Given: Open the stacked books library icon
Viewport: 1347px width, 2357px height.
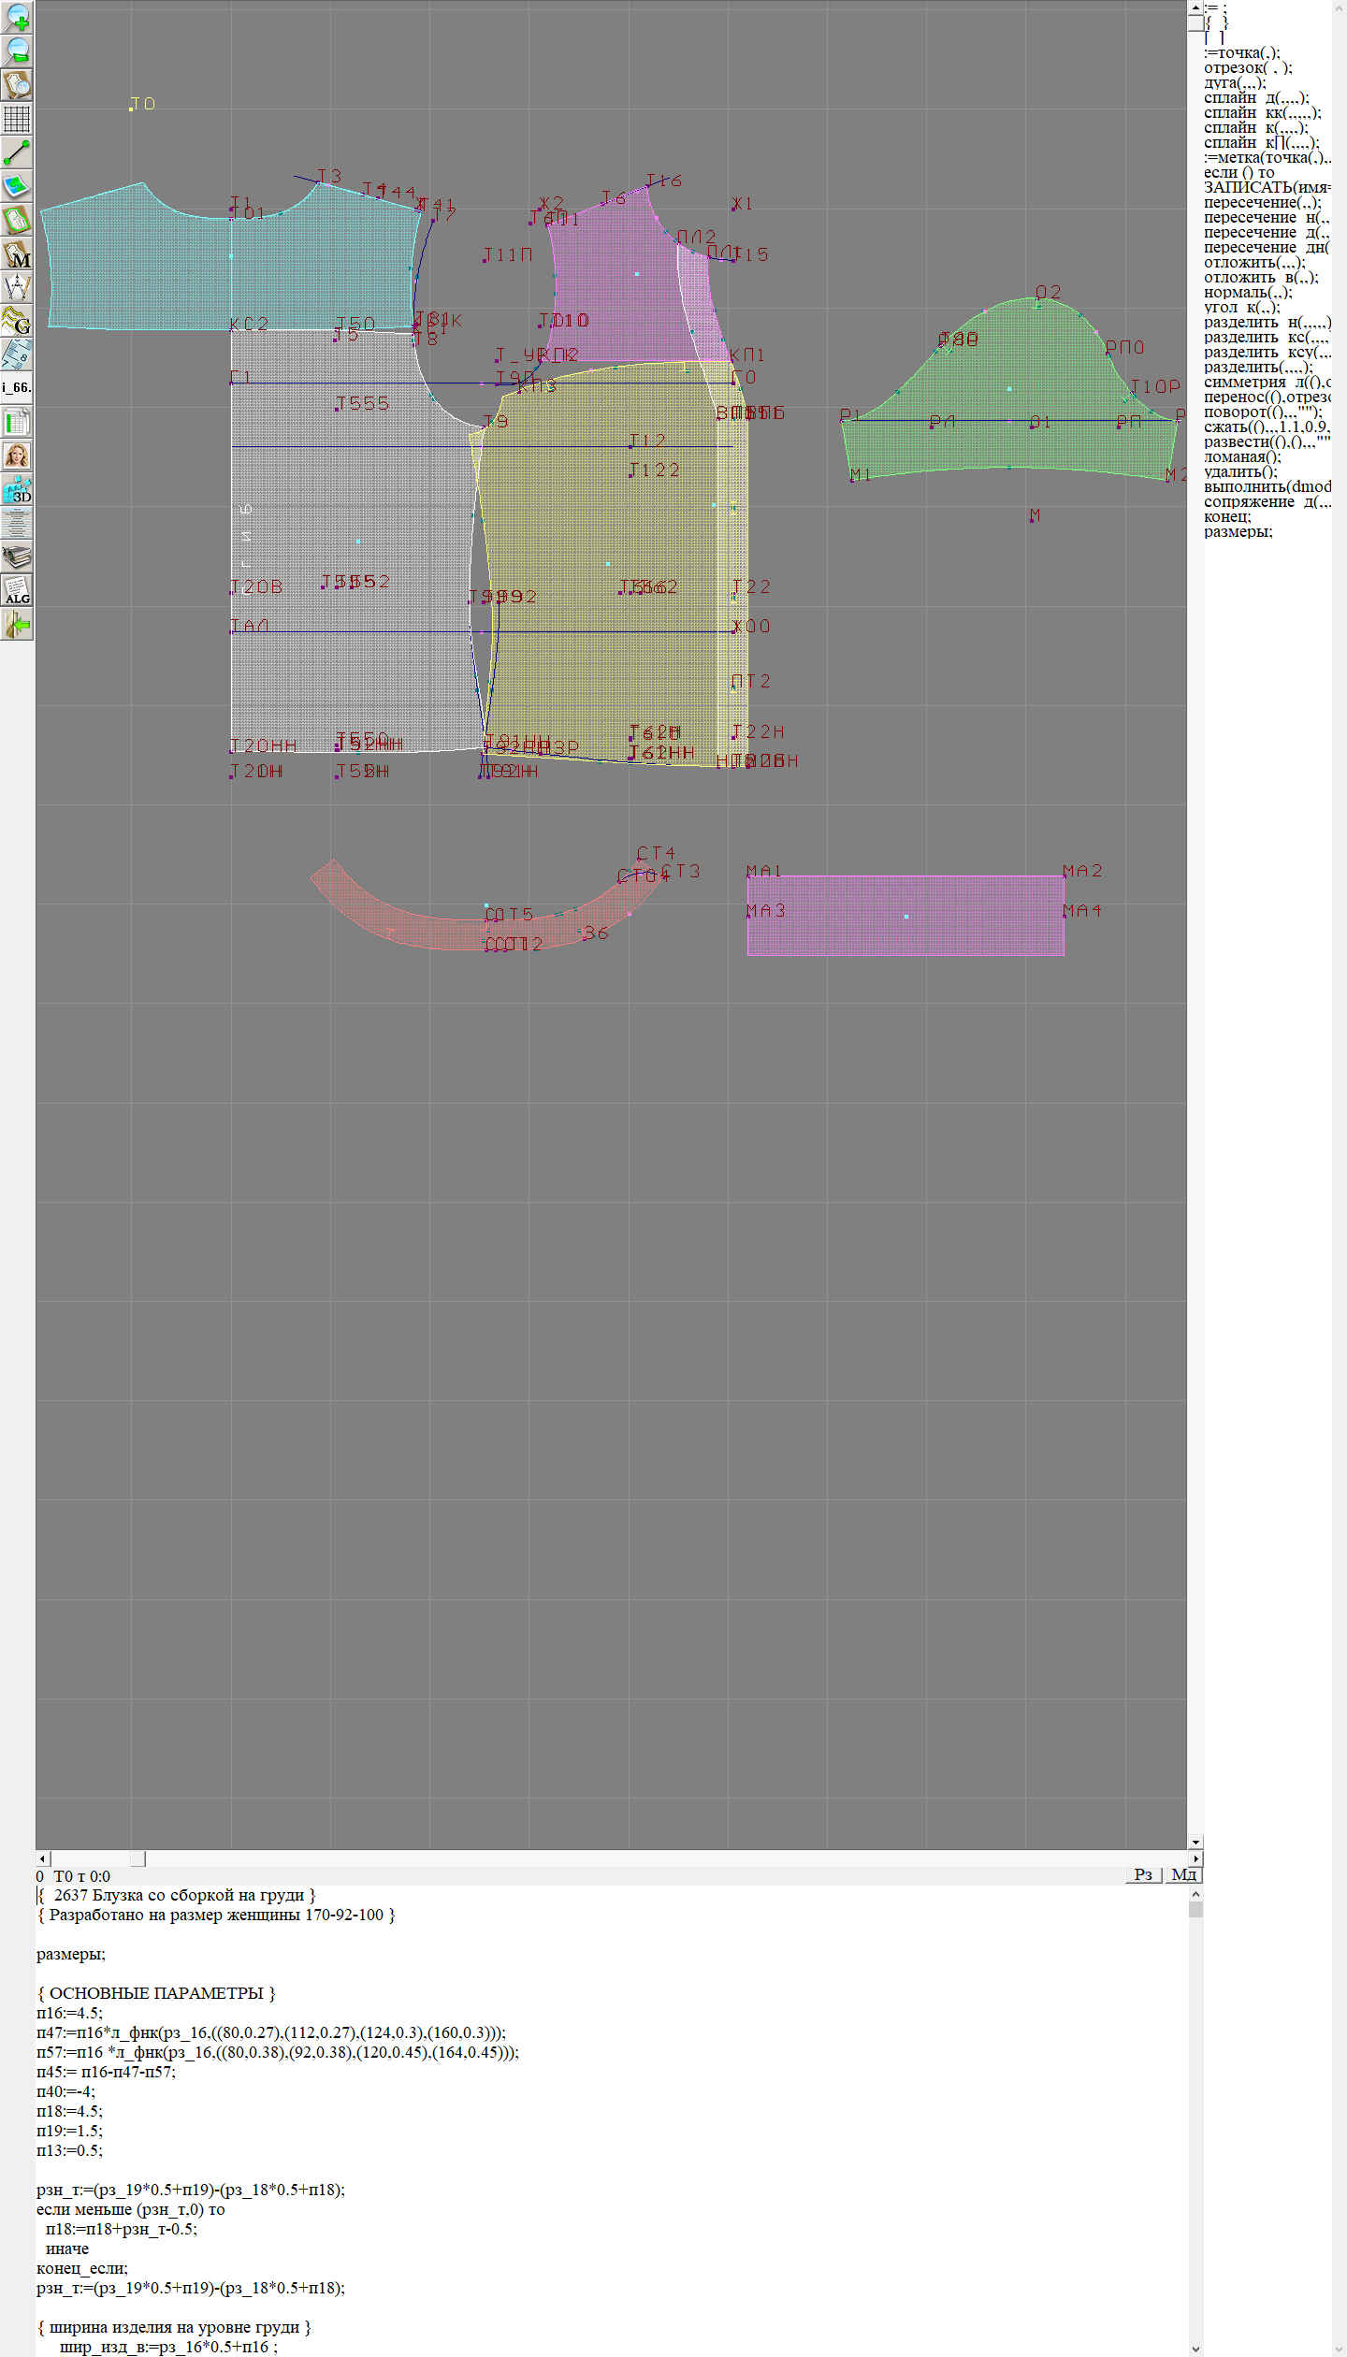Looking at the screenshot, I should pyautogui.click(x=17, y=557).
